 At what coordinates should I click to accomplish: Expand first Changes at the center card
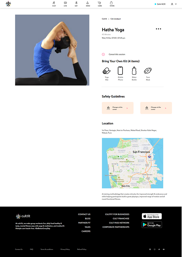118,108
